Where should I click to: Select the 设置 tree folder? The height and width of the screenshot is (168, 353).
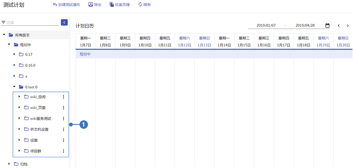tap(34, 140)
